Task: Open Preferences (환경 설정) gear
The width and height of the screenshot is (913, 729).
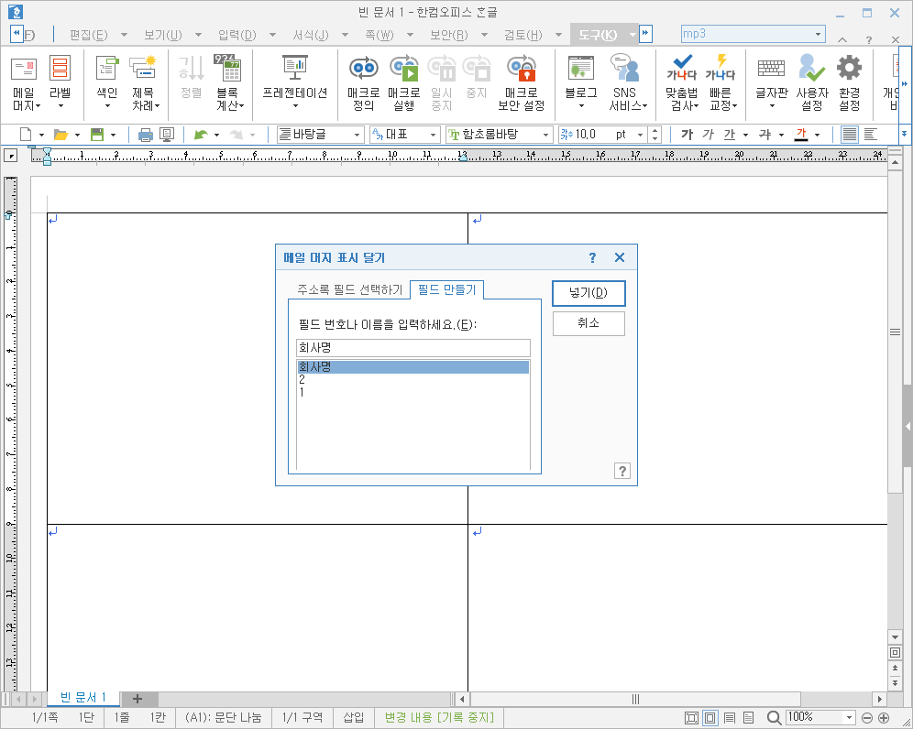Action: tap(849, 82)
